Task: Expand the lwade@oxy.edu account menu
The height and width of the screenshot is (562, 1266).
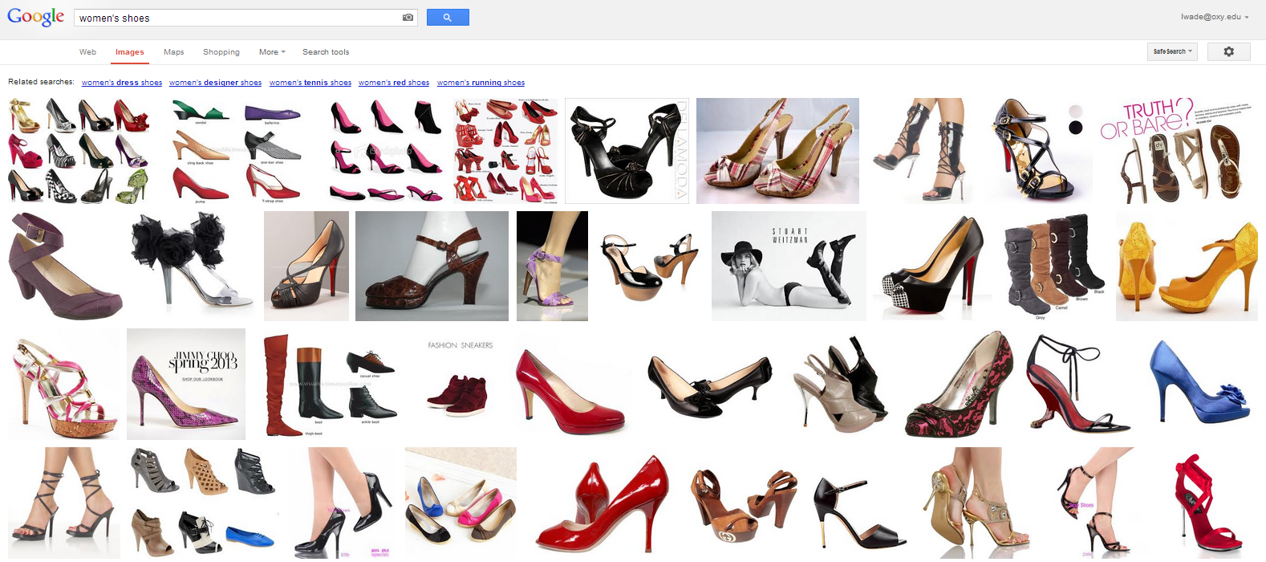Action: coord(1215,17)
